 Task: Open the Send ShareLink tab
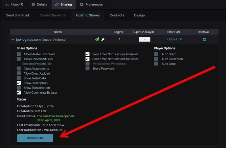coord(19,15)
